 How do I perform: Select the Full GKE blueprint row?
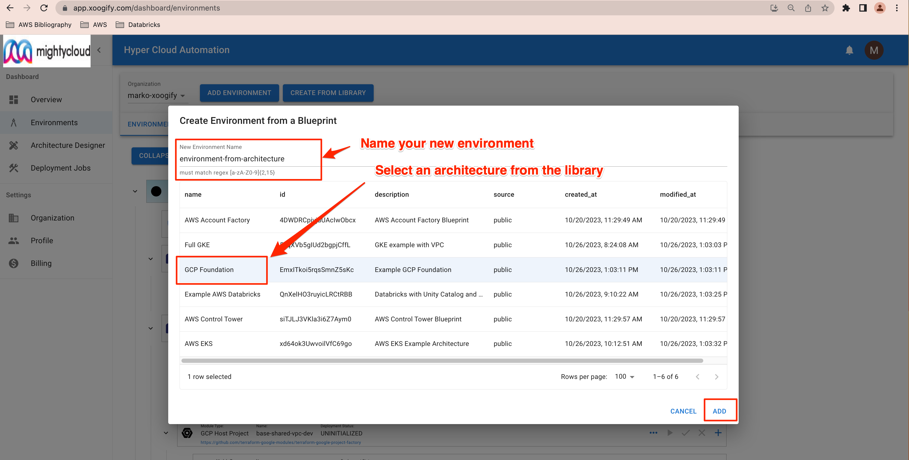coord(197,245)
